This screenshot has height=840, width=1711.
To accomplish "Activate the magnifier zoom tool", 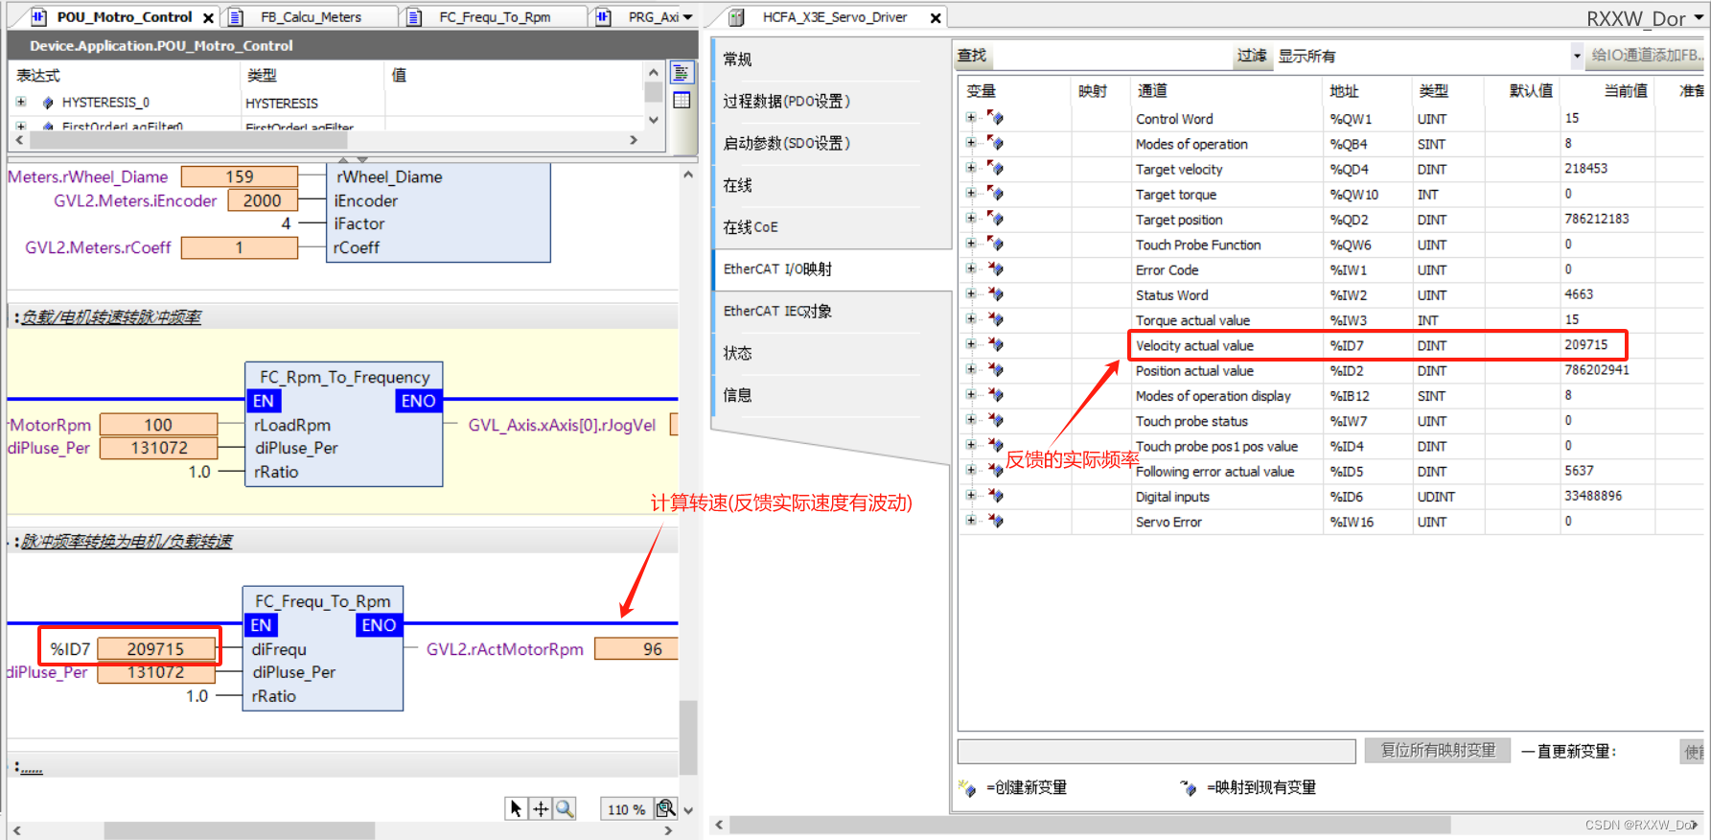I will click(565, 808).
